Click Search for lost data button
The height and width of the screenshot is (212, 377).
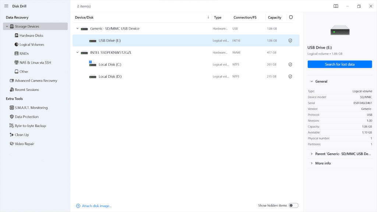[339, 64]
